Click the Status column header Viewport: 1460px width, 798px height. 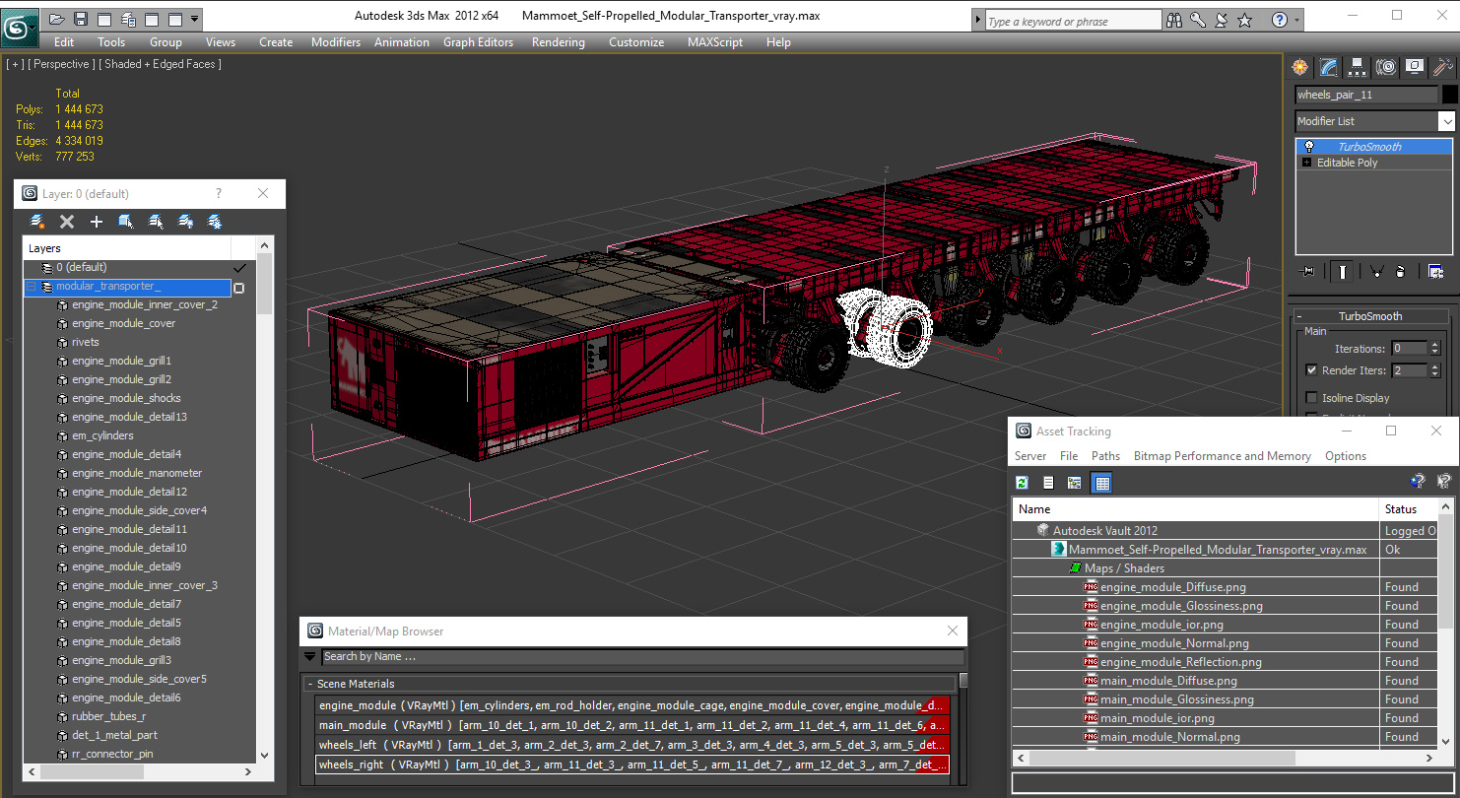(1408, 509)
